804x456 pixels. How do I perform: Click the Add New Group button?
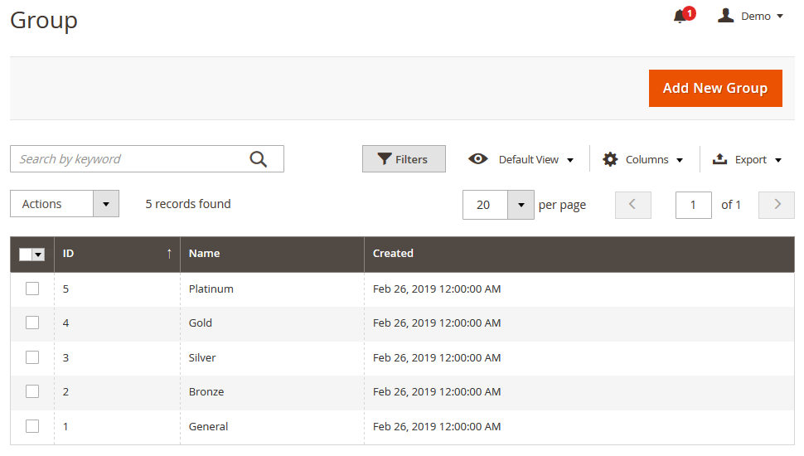[x=715, y=88]
